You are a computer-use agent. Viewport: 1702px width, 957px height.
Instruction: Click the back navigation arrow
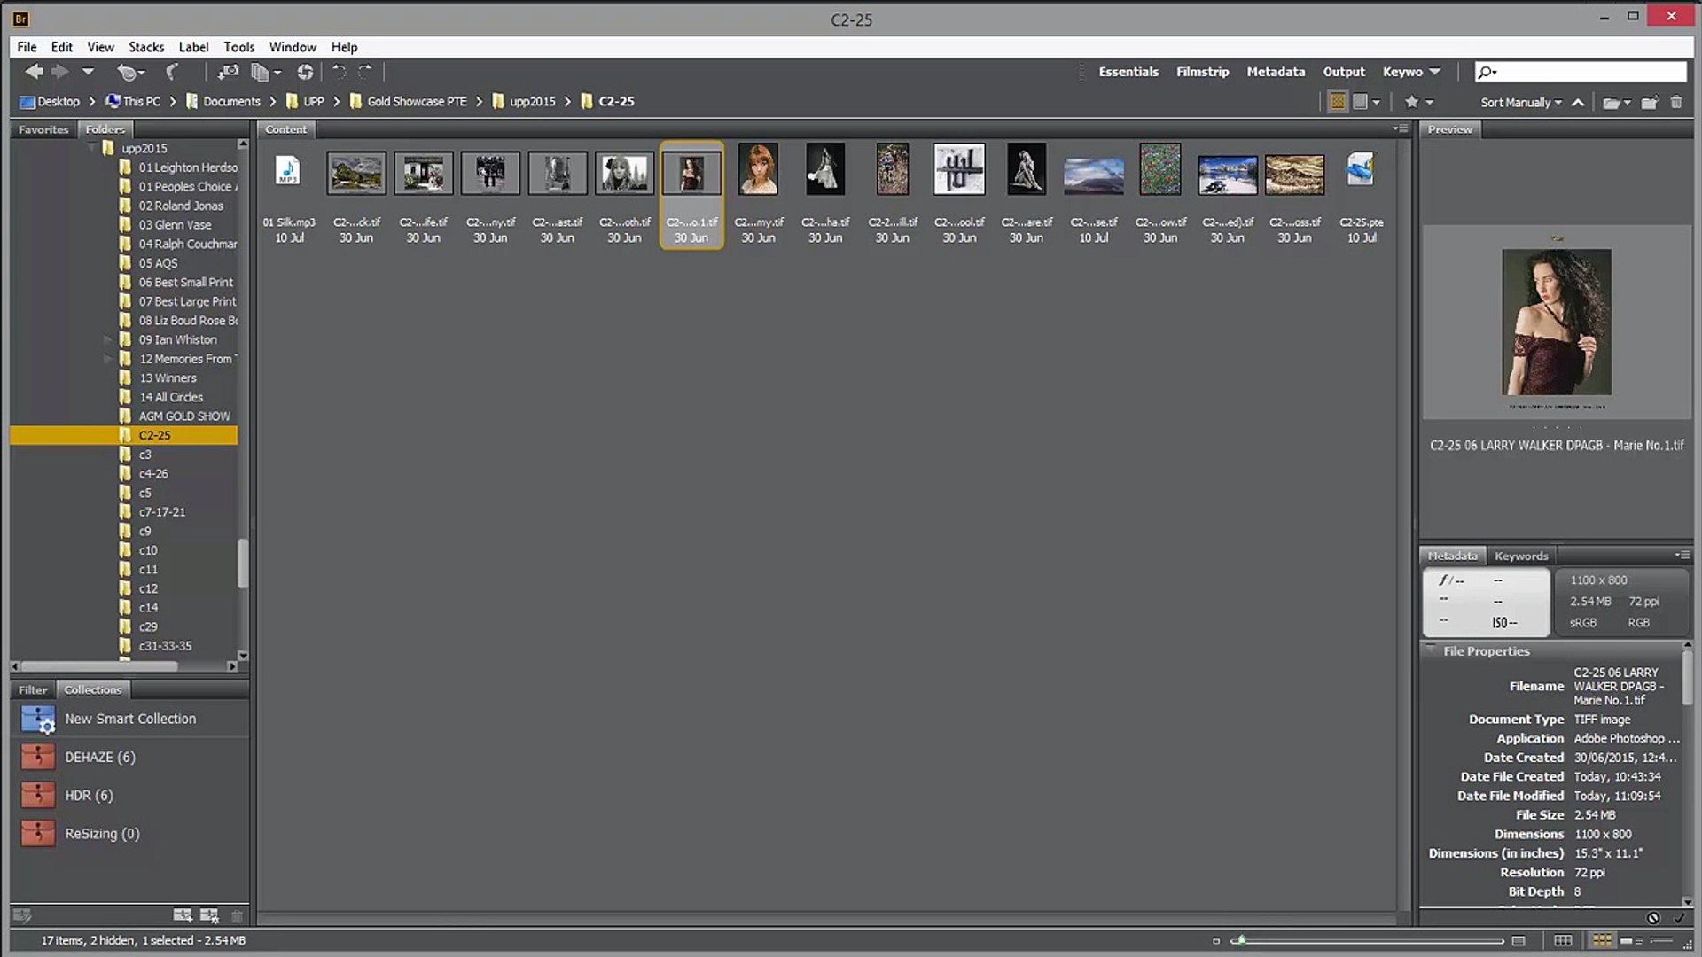pyautogui.click(x=34, y=72)
